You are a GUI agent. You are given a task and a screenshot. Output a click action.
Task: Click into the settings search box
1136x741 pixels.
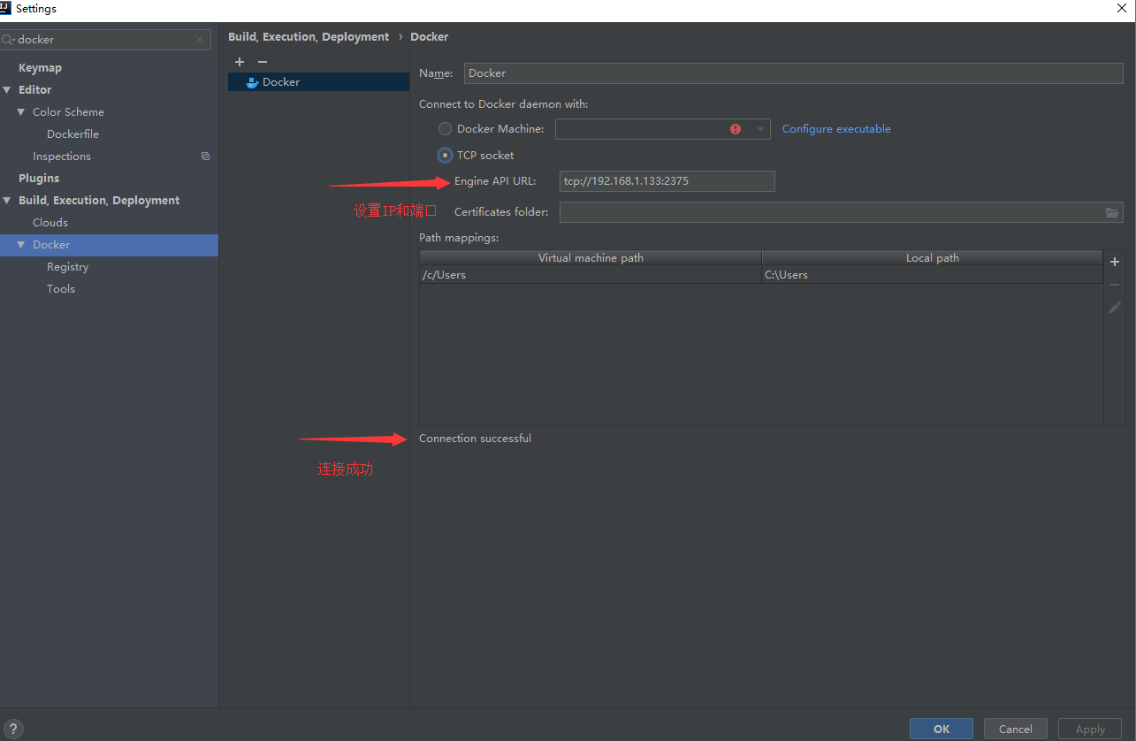105,40
